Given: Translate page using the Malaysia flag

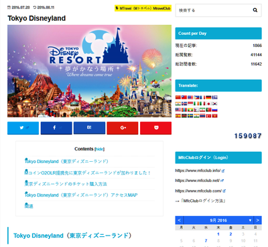Looking at the screenshot, I should click(x=178, y=109).
